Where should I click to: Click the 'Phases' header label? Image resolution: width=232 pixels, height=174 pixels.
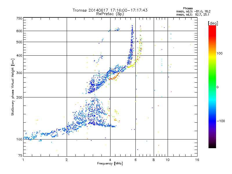pyautogui.click(x=188, y=8)
